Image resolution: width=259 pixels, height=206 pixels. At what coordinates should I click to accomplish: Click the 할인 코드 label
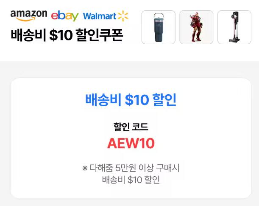click(x=131, y=127)
